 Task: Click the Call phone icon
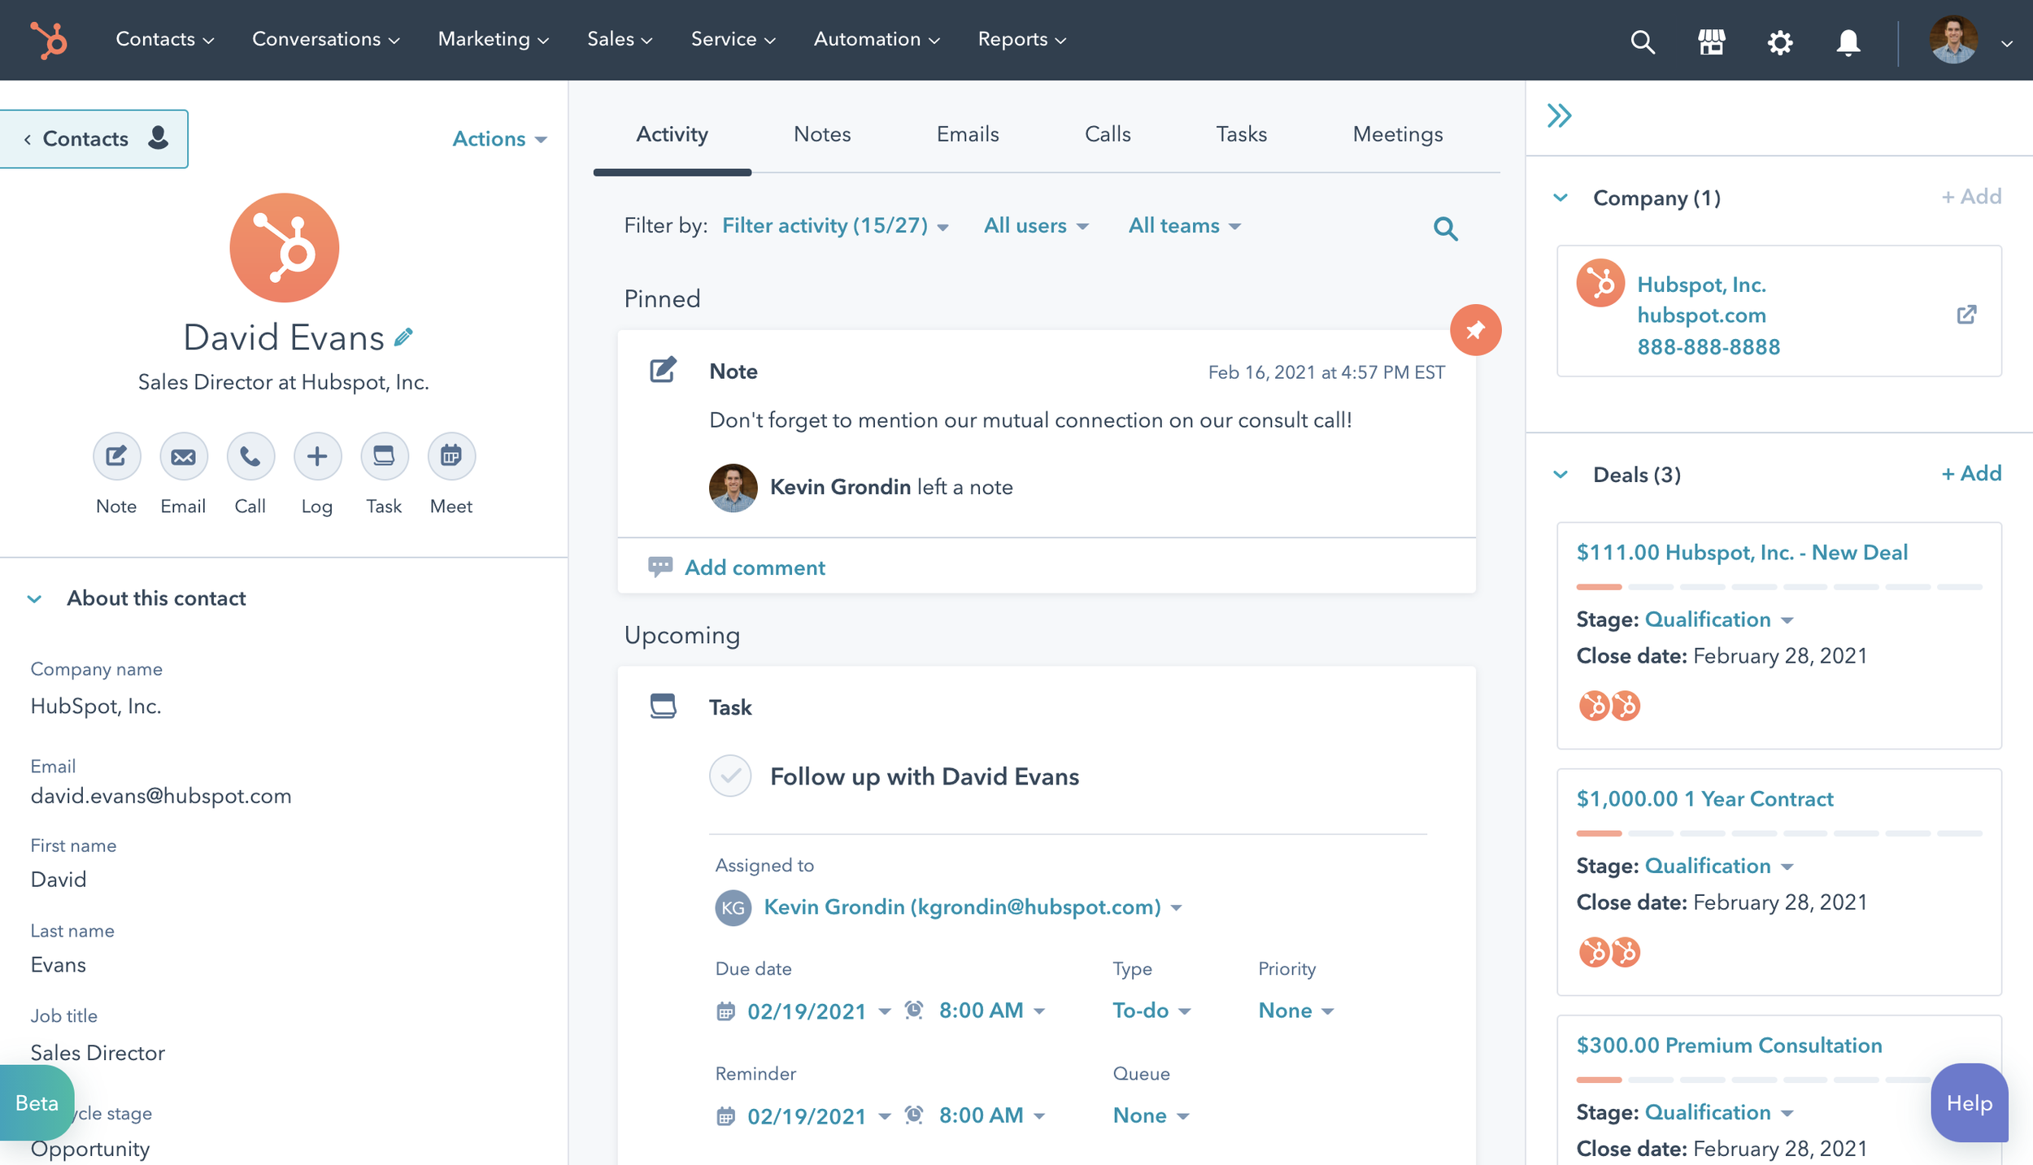point(250,456)
